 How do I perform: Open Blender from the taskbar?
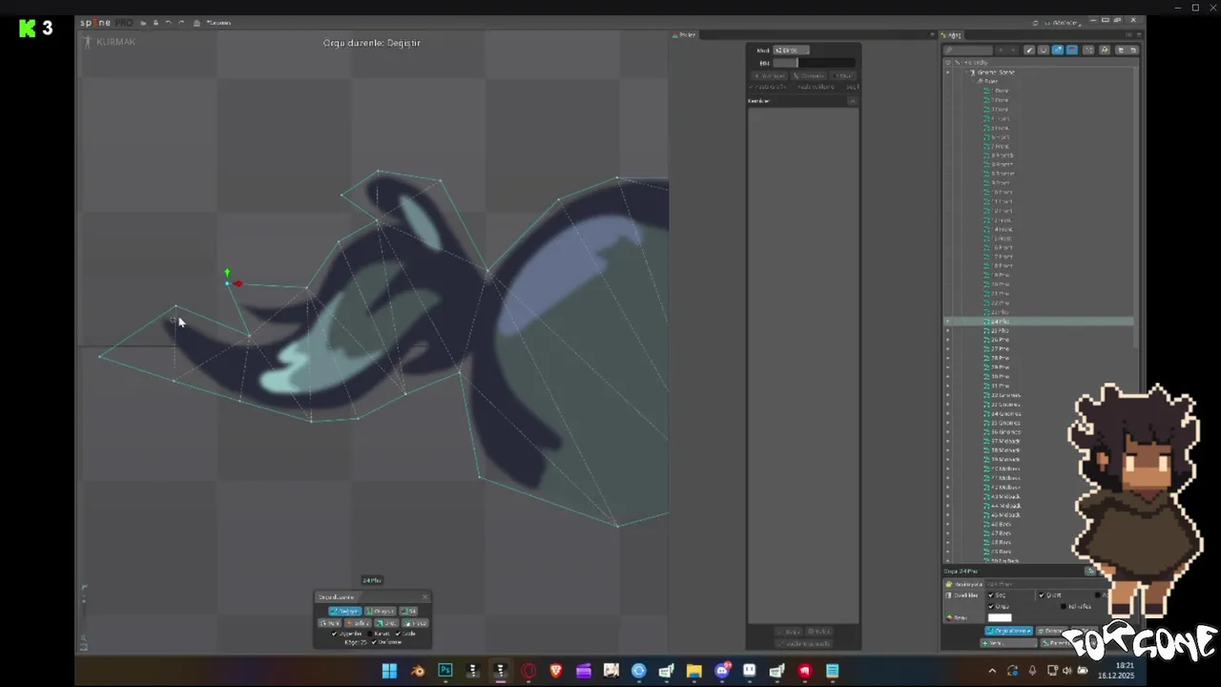pyautogui.click(x=418, y=671)
